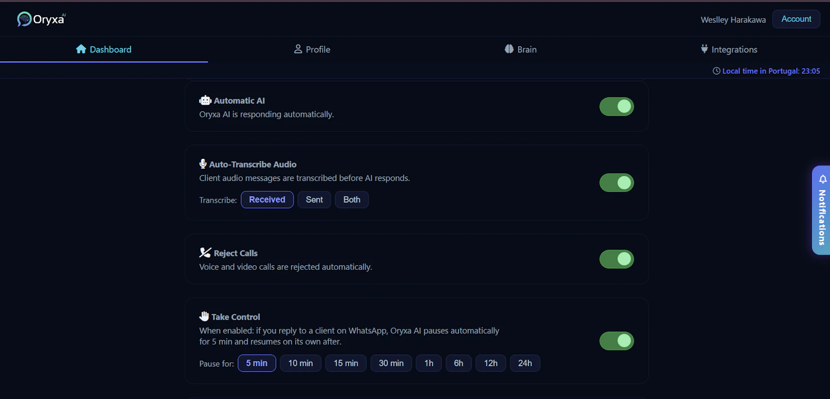The image size is (830, 399).
Task: Click the 'When enabled: if you reply' description
Action: click(349, 336)
